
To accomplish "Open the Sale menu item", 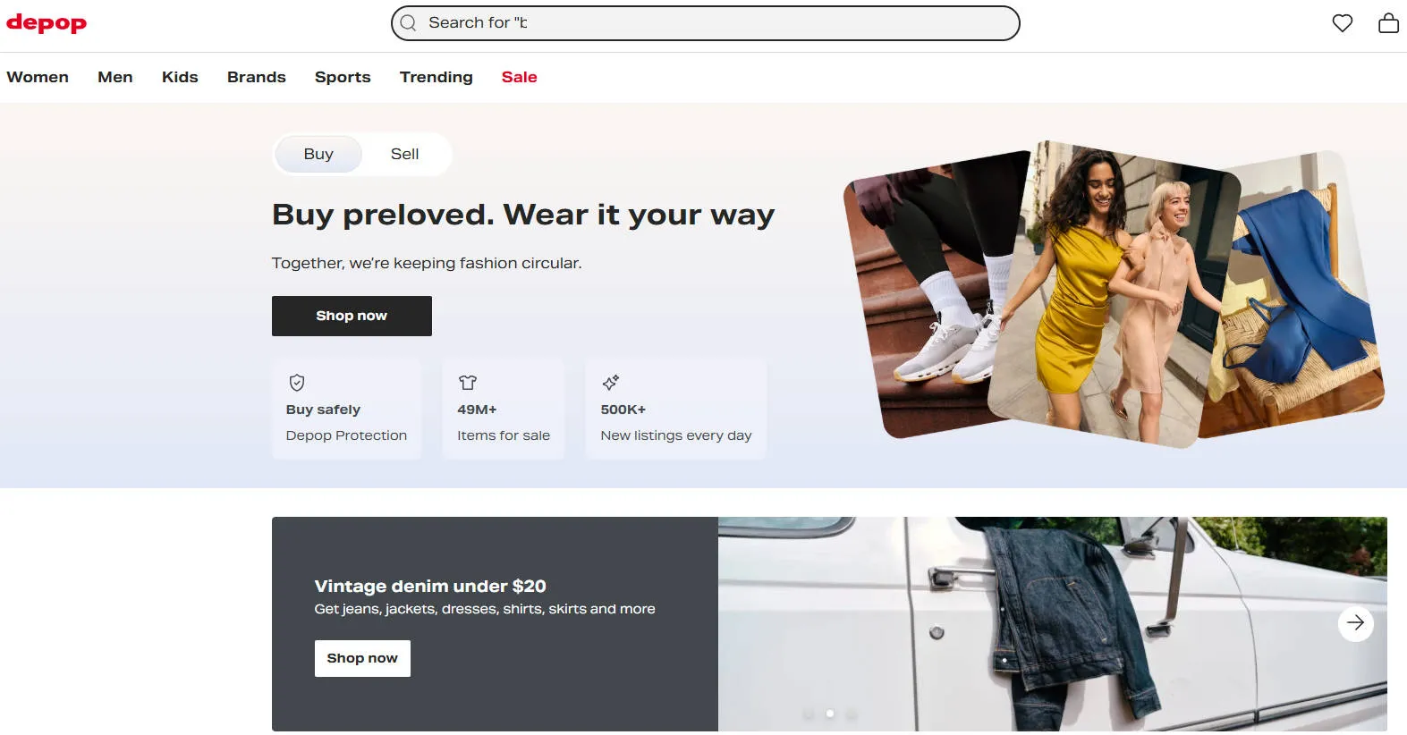I will (x=520, y=77).
